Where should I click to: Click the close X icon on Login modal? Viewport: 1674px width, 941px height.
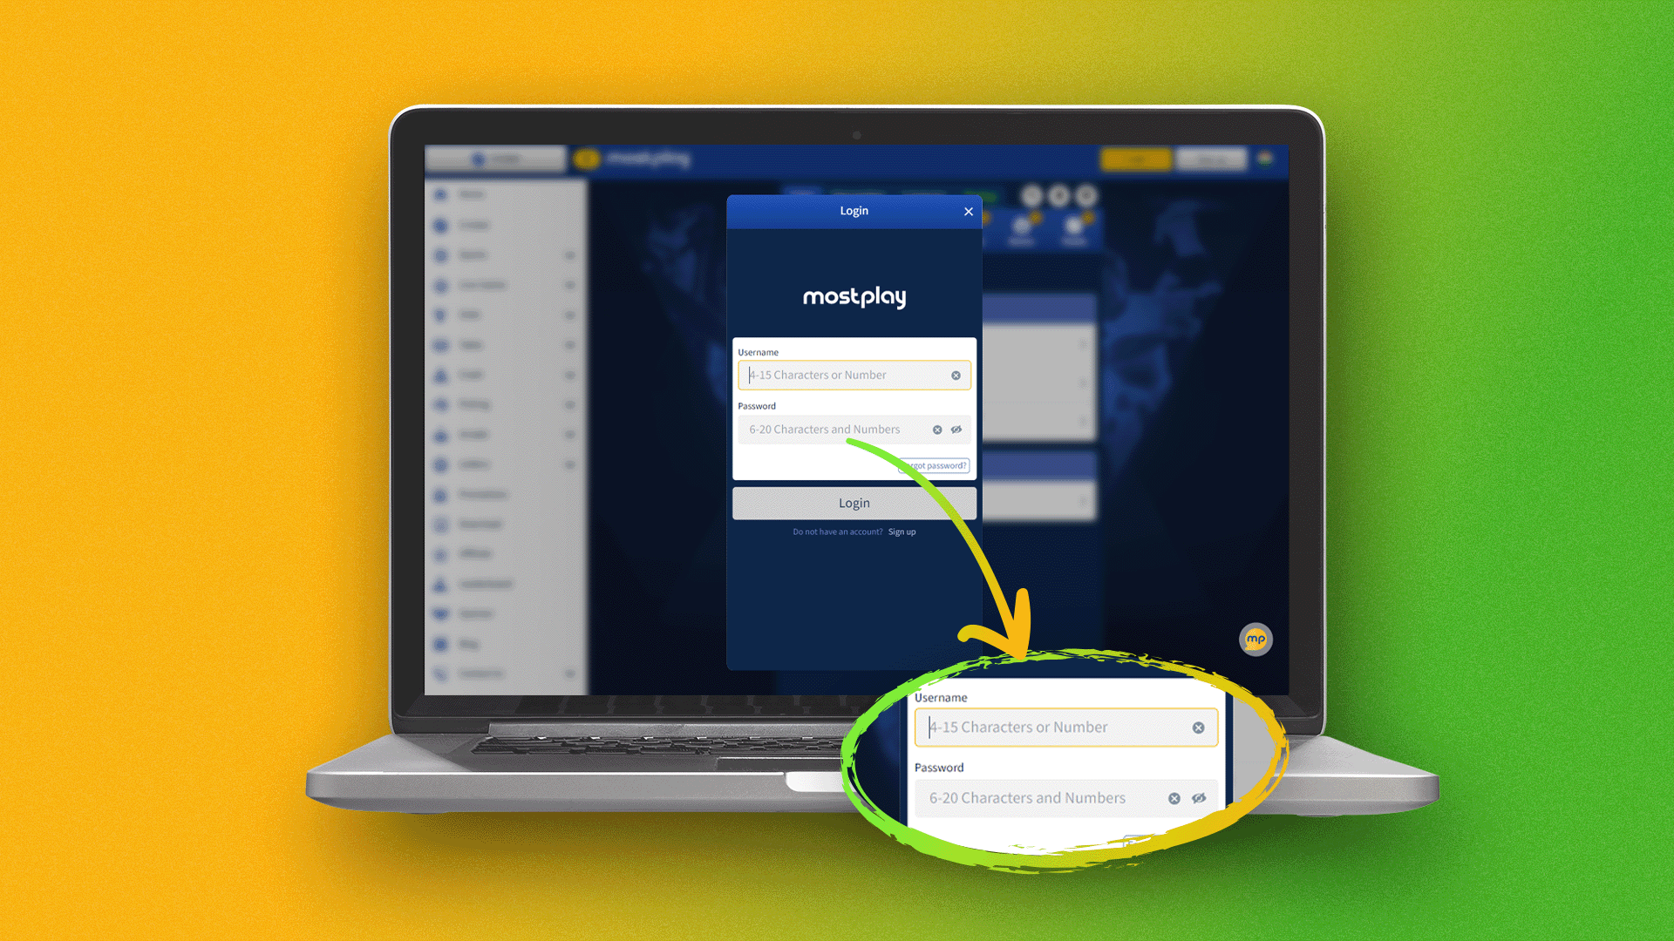coord(968,212)
